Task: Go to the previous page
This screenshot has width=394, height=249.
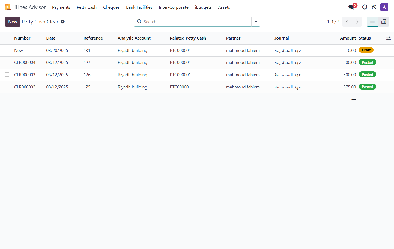Action: (x=347, y=22)
